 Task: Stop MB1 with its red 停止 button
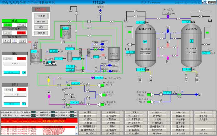pos(22,58)
